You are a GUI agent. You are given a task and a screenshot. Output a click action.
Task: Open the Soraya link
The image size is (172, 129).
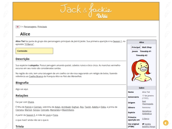coord(36,110)
